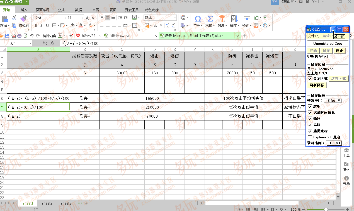Viewport: 354px width, 211px height.
Task: Open 备份 in right sidebar
Action: click(346, 167)
